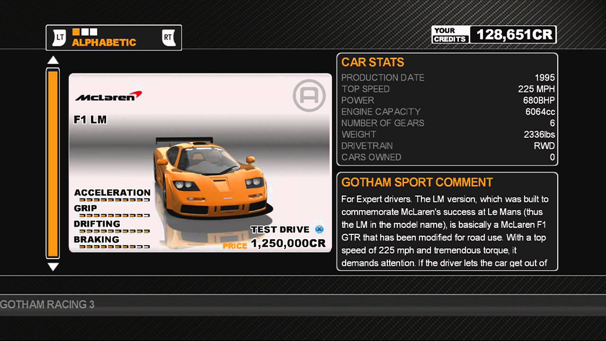Click the down arrow below scrollbar
Viewport: 606px width, 341px height.
(x=53, y=267)
